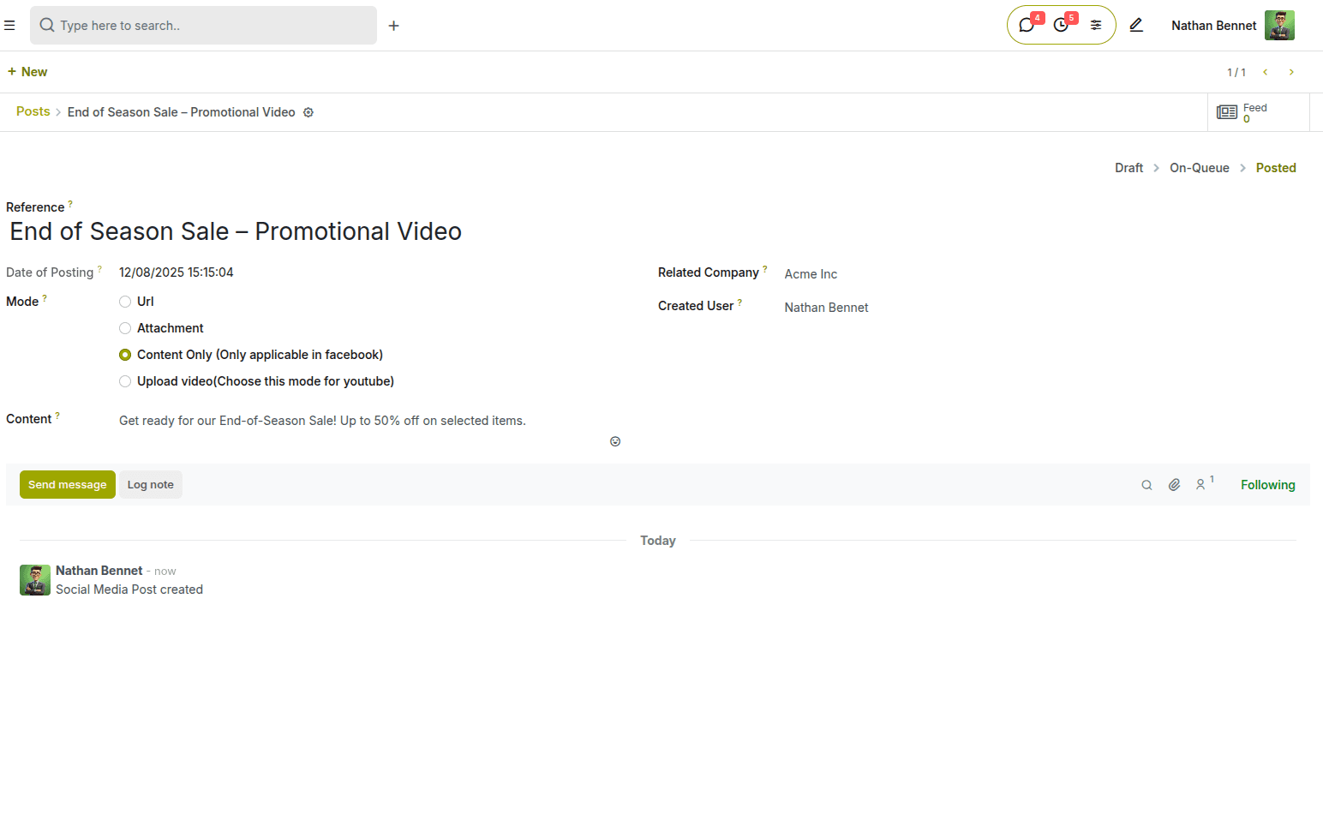Open the activities clock icon showing 5
Screen dimensions: 1323x826
click(1062, 25)
